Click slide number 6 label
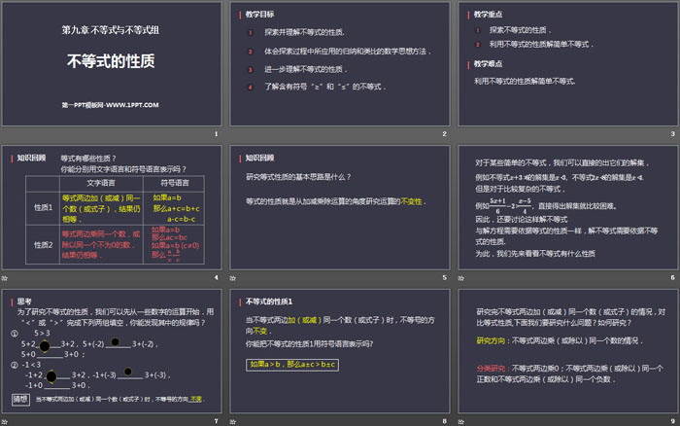 pyautogui.click(x=672, y=277)
